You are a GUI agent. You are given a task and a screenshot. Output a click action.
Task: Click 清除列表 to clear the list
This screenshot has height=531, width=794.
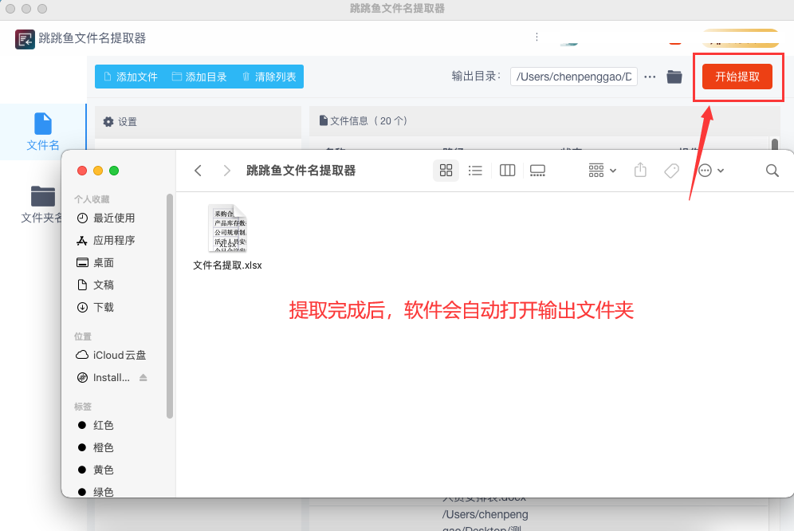point(269,77)
